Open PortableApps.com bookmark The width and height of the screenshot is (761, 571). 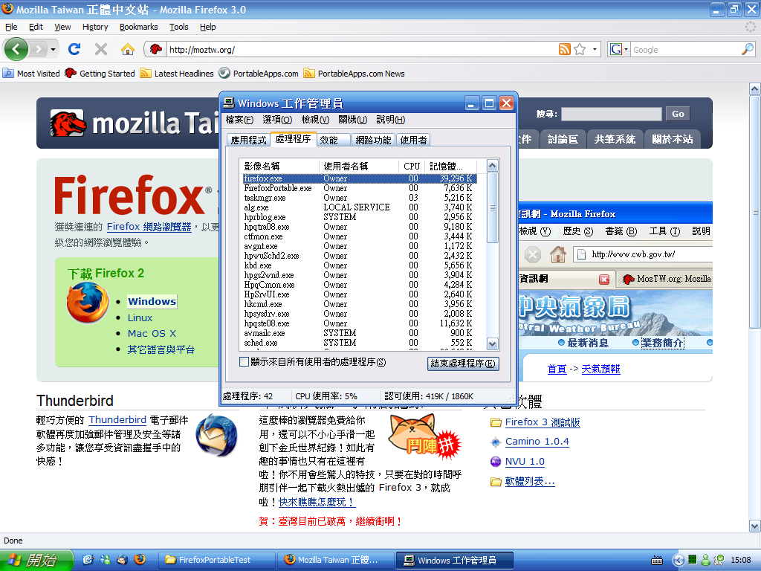pos(258,74)
